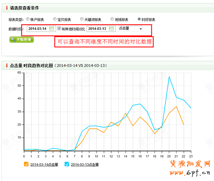Click the 开始查询 search button

coord(22,39)
